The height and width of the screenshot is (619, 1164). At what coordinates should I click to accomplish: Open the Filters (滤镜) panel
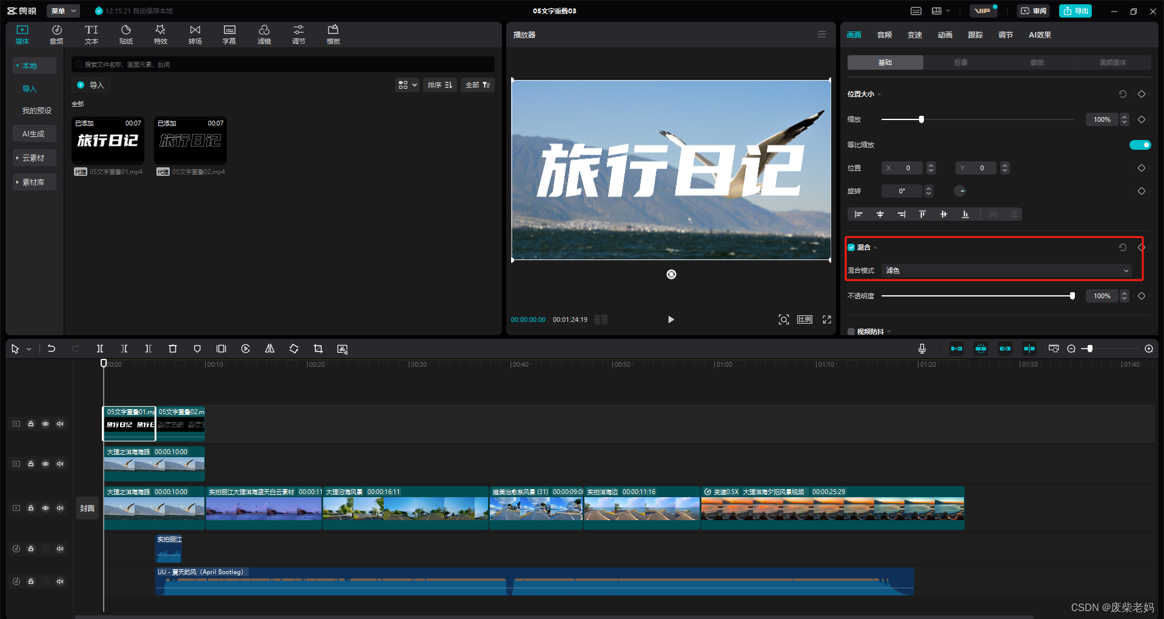coord(264,35)
